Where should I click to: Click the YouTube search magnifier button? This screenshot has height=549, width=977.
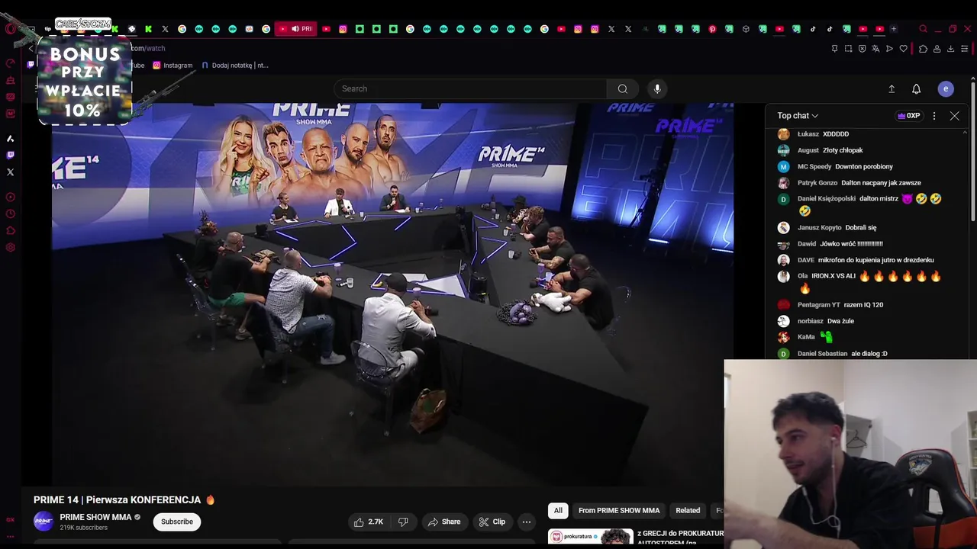[623, 88]
